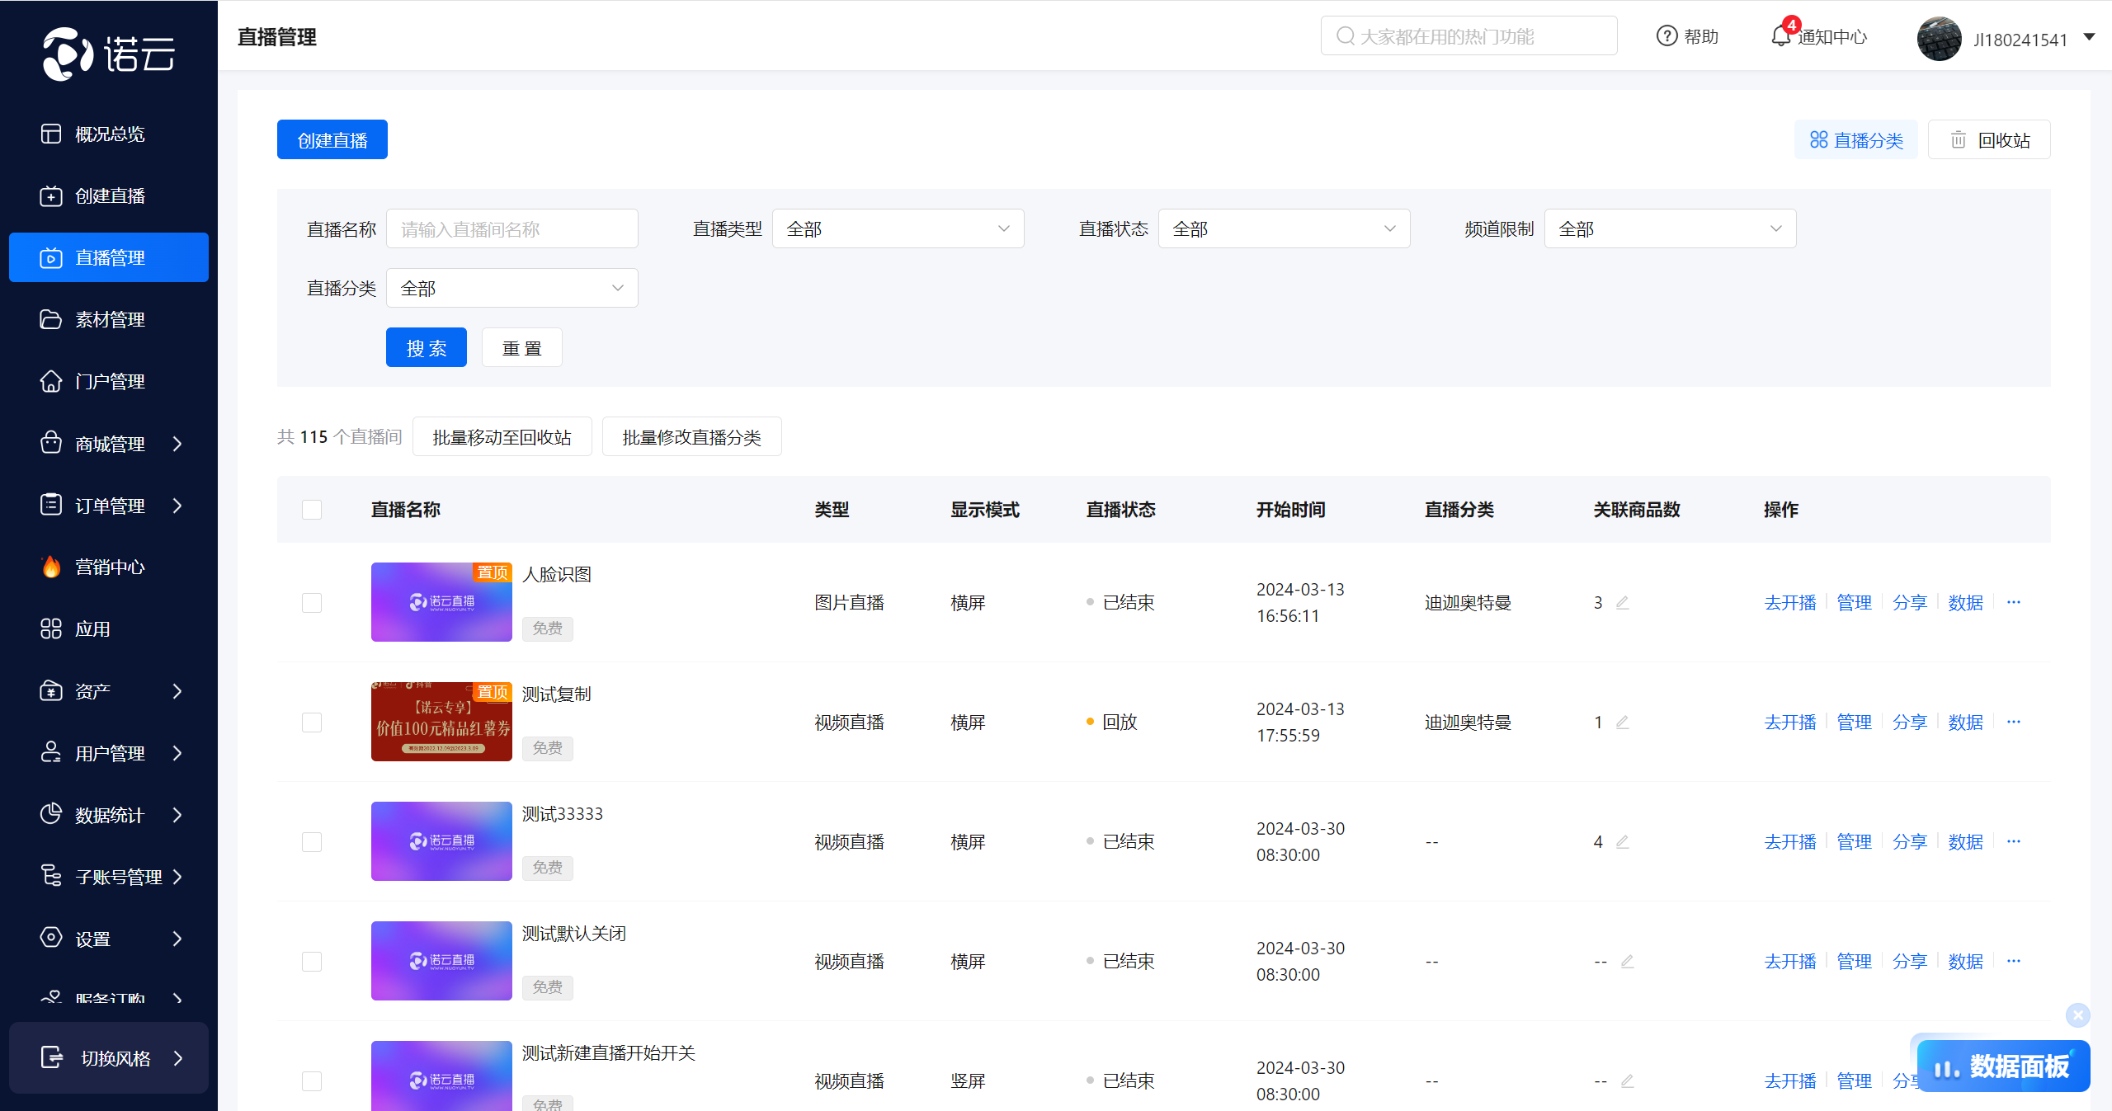Check the 测试复制 row checkbox

coord(312,723)
